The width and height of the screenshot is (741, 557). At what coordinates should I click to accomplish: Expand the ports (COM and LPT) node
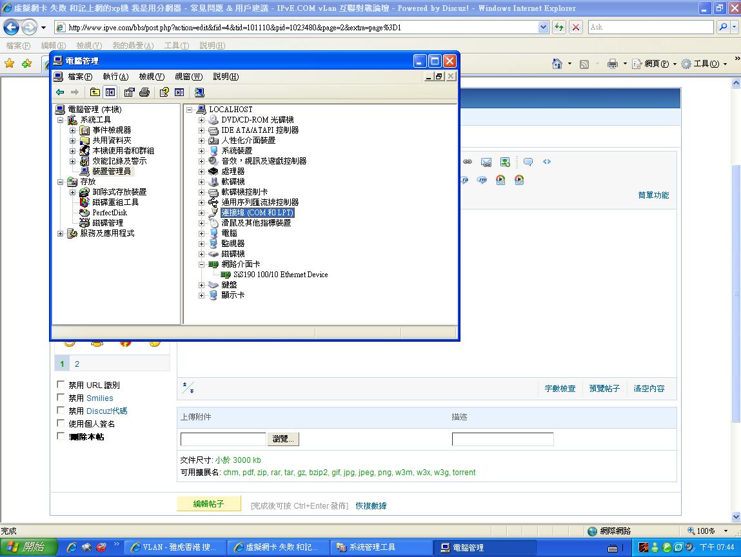(x=201, y=213)
